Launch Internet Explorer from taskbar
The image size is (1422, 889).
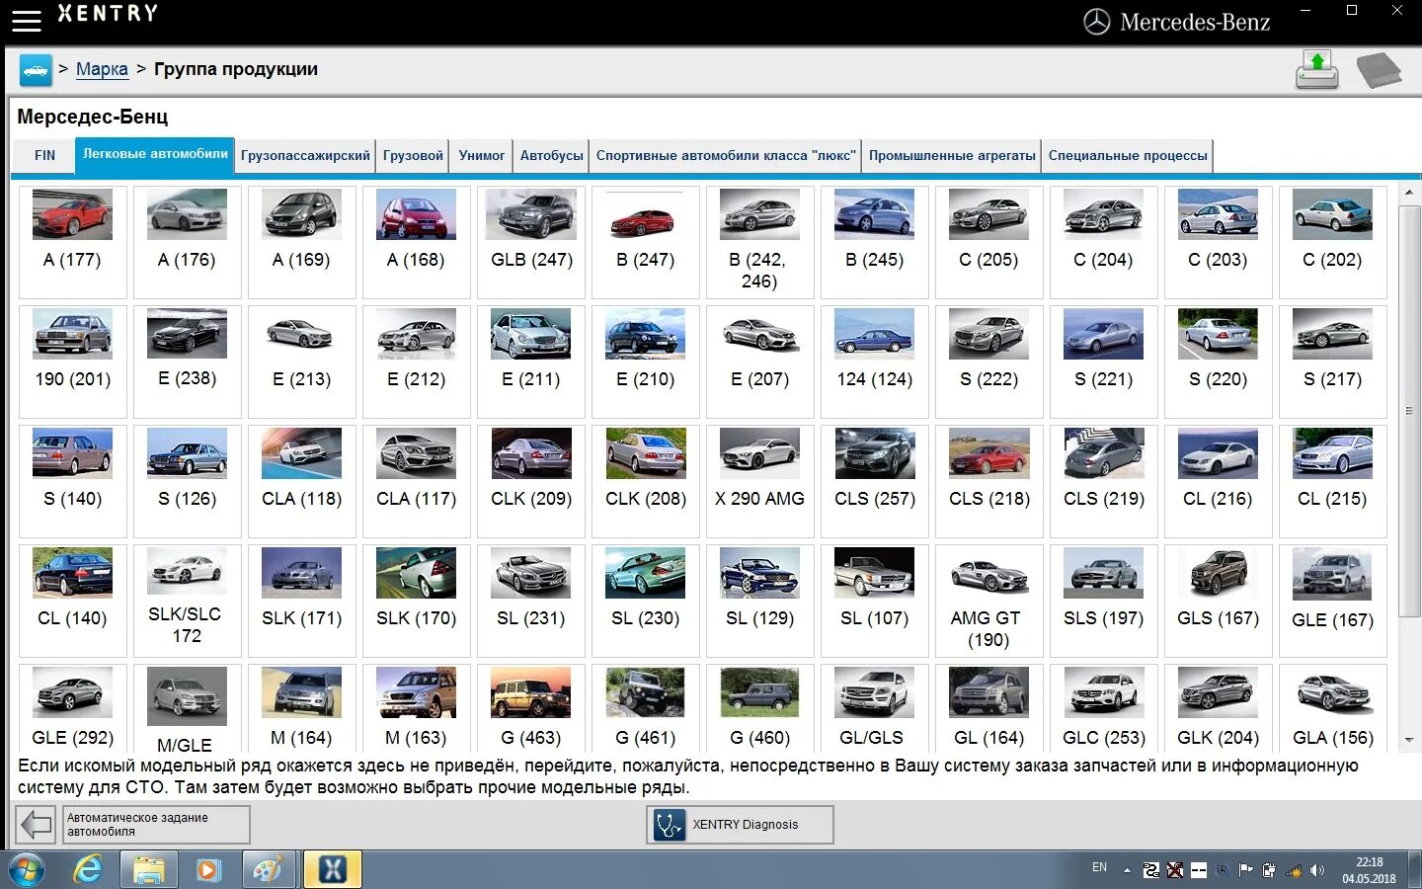[88, 870]
